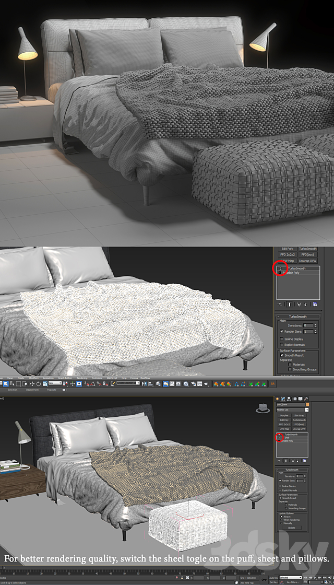
Task: Click the Update button
Action: 292,528
